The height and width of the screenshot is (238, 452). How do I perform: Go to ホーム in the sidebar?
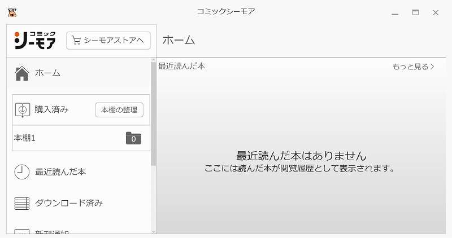[x=79, y=73]
